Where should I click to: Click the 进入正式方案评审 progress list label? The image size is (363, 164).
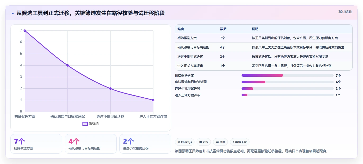click(188, 95)
